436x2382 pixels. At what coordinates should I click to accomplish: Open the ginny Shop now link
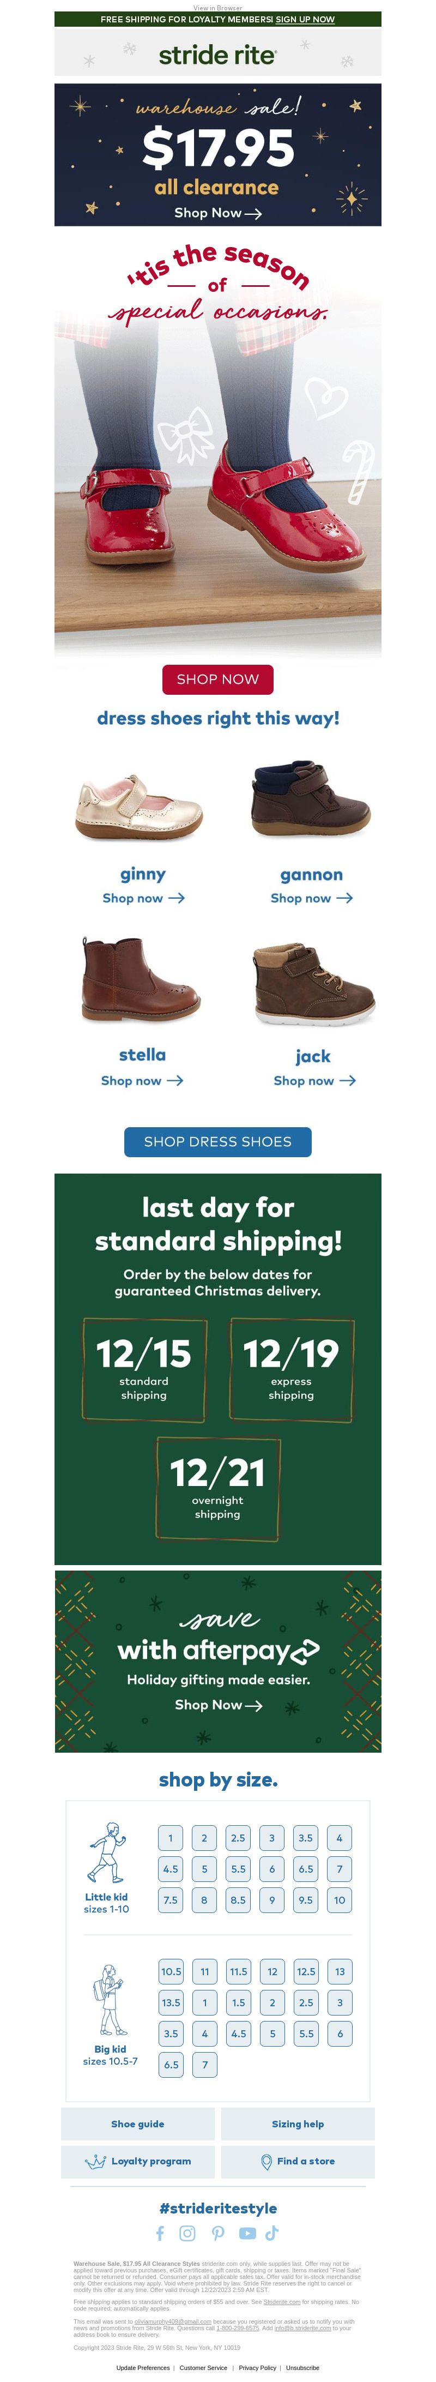pyautogui.click(x=143, y=898)
